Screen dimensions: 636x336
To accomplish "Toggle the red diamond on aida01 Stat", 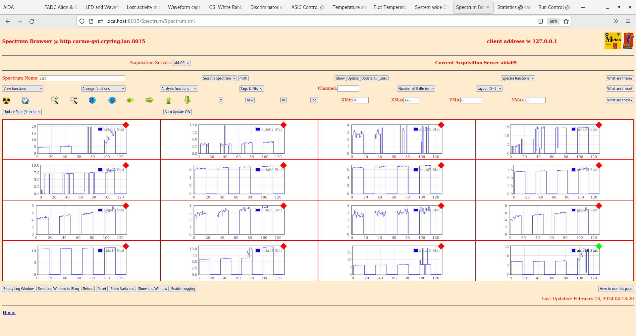I will pos(126,125).
